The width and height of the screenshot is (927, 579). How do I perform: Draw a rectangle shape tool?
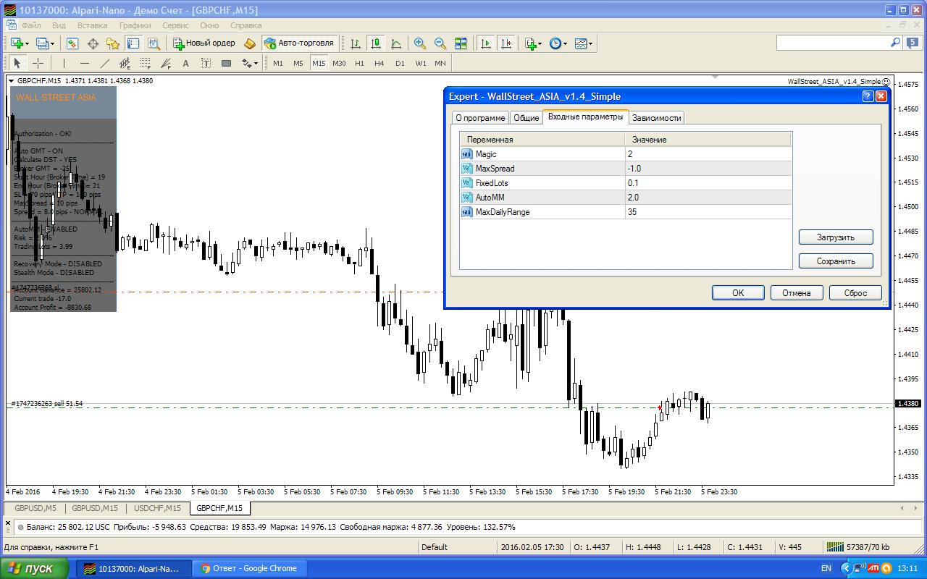pos(226,63)
